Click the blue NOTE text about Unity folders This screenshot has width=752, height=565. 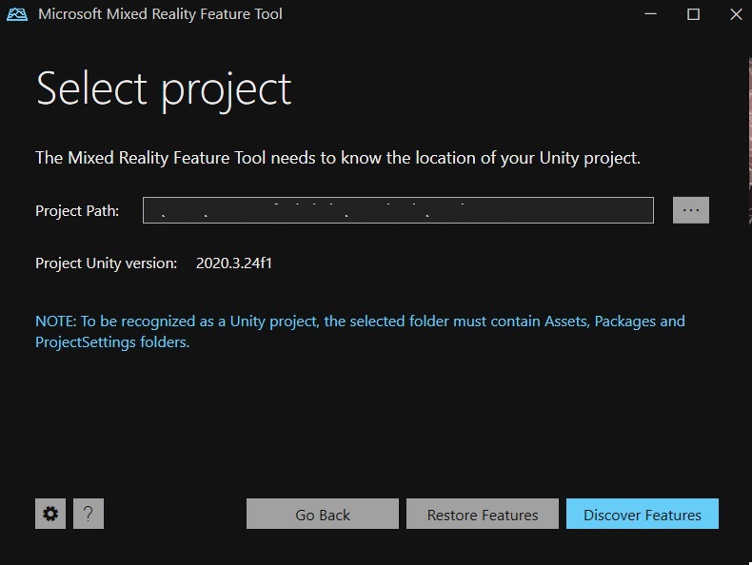point(360,331)
